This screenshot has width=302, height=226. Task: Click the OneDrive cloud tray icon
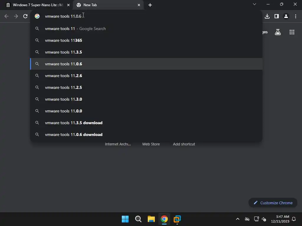click(247, 219)
